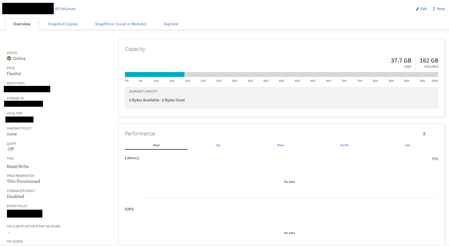Click the 37.7 GB used value
Image resolution: width=449 pixels, height=246 pixels.
coord(401,61)
